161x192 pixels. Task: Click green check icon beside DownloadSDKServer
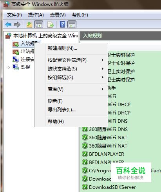coord(85,187)
